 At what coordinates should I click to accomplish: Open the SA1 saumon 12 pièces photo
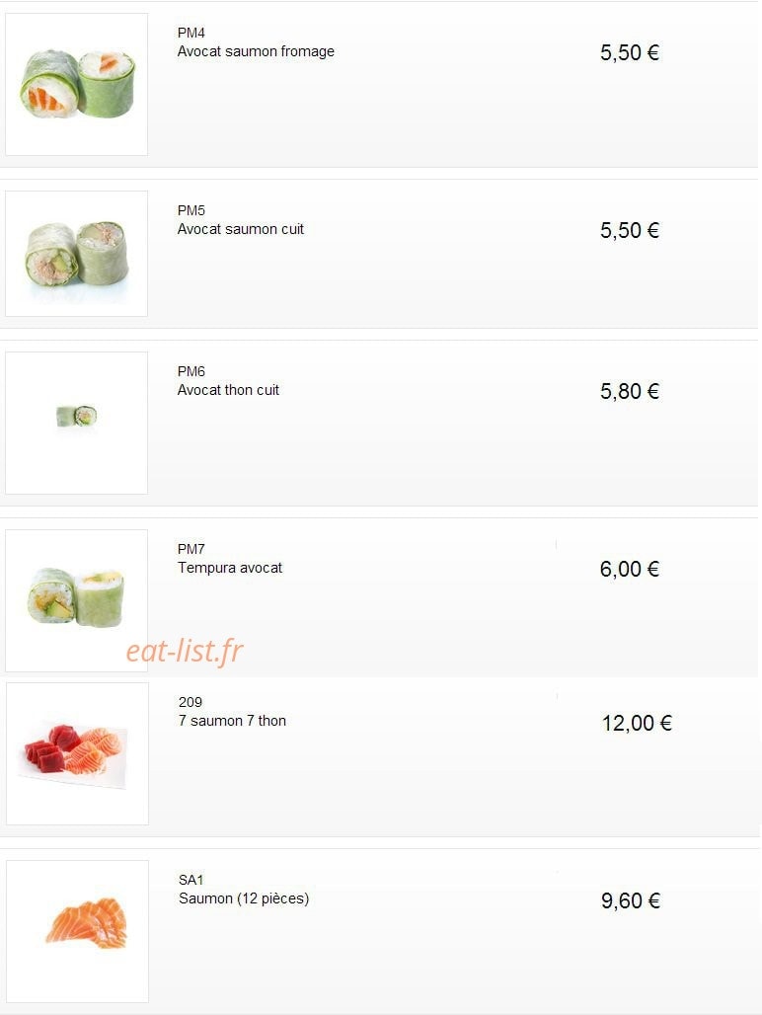(77, 931)
